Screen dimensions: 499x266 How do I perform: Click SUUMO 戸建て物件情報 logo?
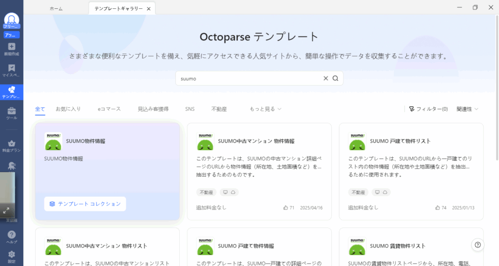point(205,246)
